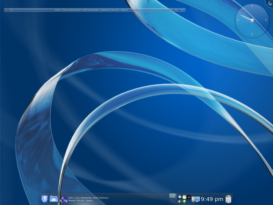The height and width of the screenshot is (205, 273).
Task: Click the 9:49 pm digital clock
Action: (x=212, y=199)
